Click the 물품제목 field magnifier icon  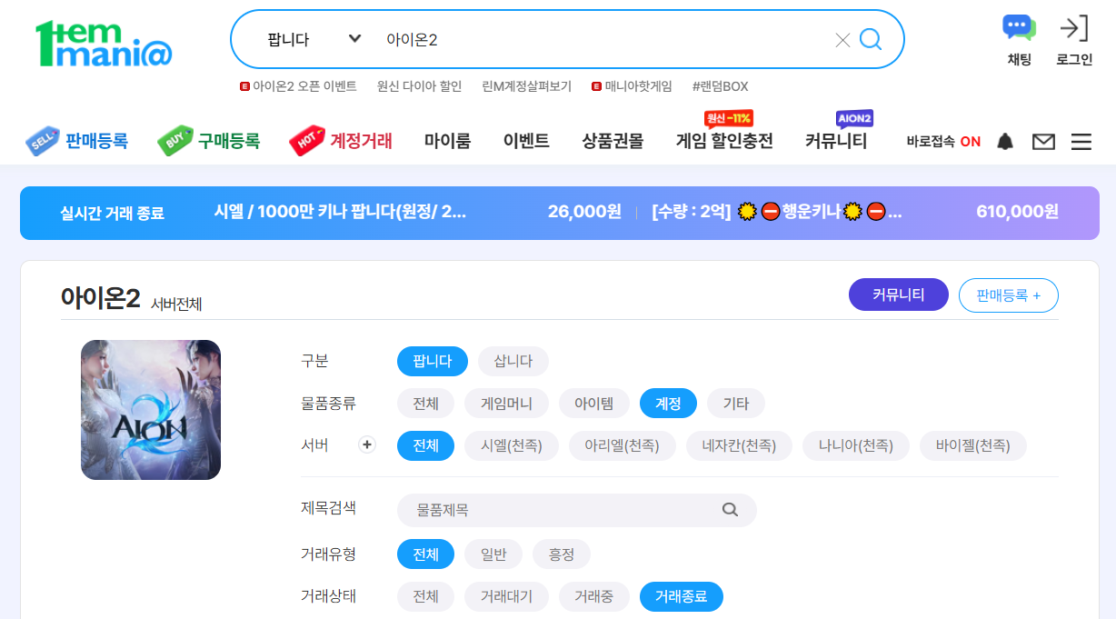point(730,510)
